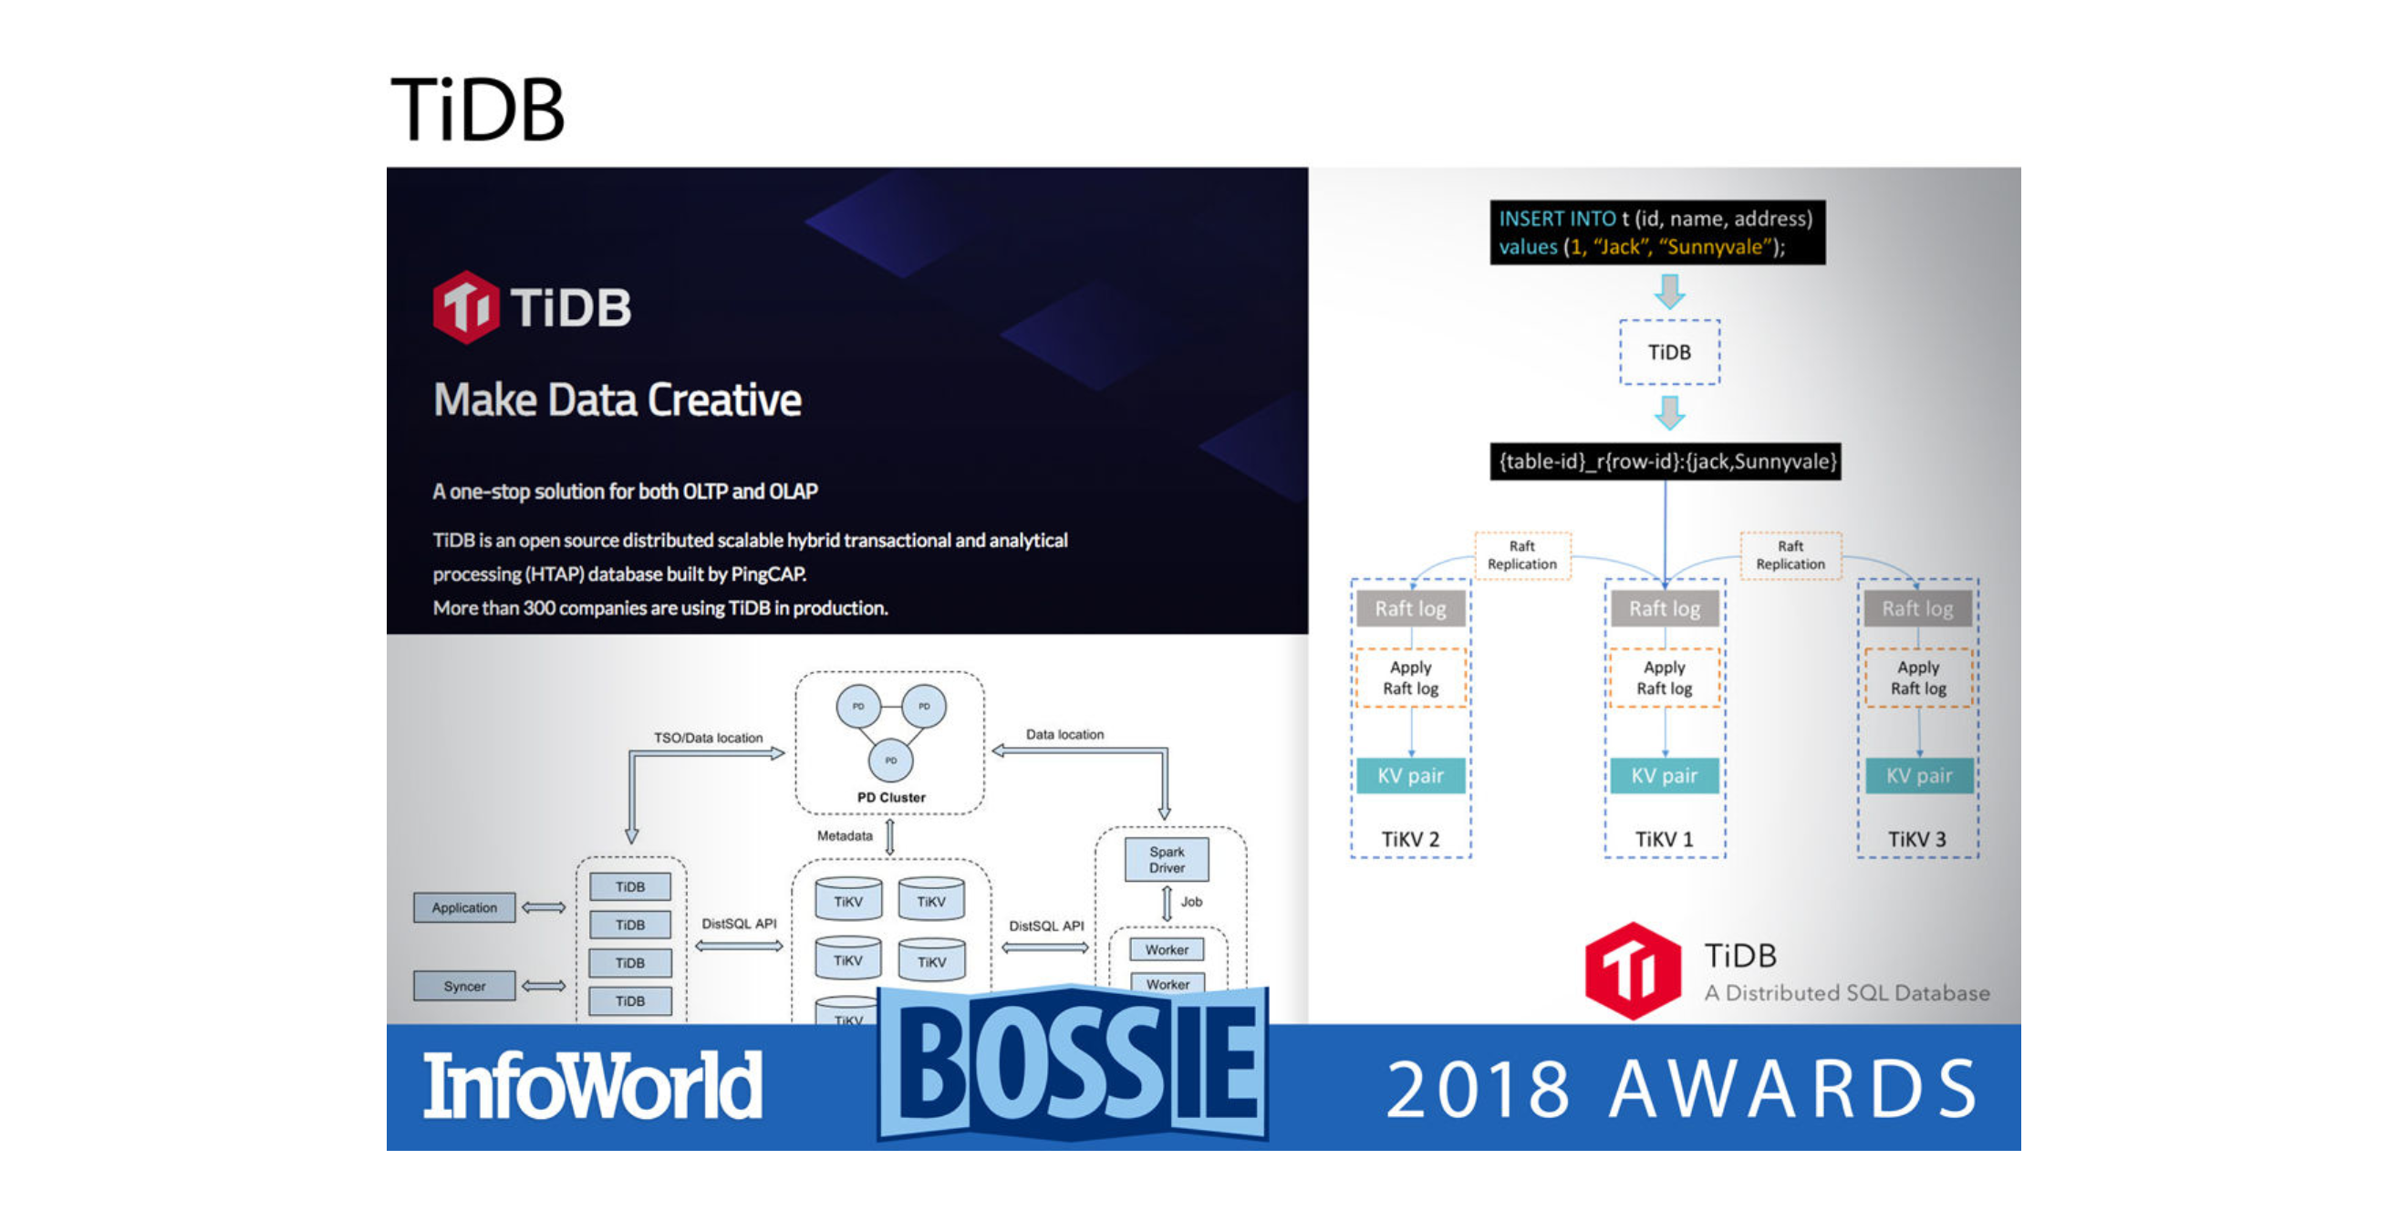This screenshot has height=1211, width=2408.
Task: Click 'Apply Raft log' box in TiKV 2
Action: pyautogui.click(x=1410, y=678)
